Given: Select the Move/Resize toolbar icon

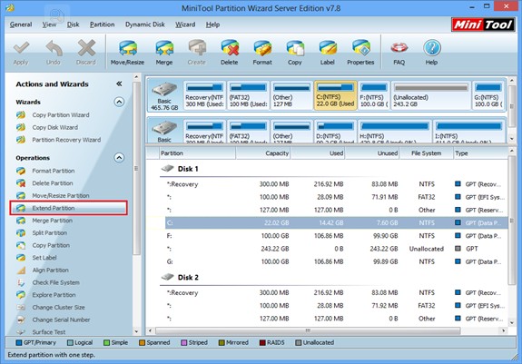Looking at the screenshot, I should (128, 49).
